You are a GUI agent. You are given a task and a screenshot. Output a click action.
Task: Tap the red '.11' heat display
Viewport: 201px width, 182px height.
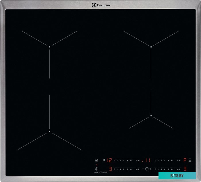click(x=148, y=160)
